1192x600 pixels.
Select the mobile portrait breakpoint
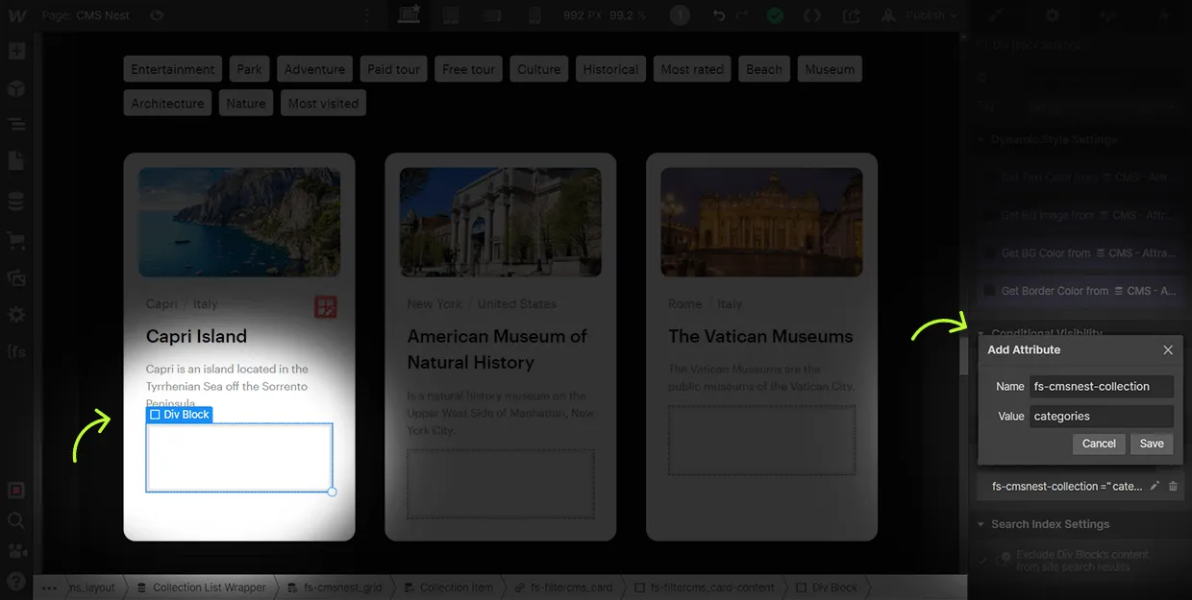[534, 15]
